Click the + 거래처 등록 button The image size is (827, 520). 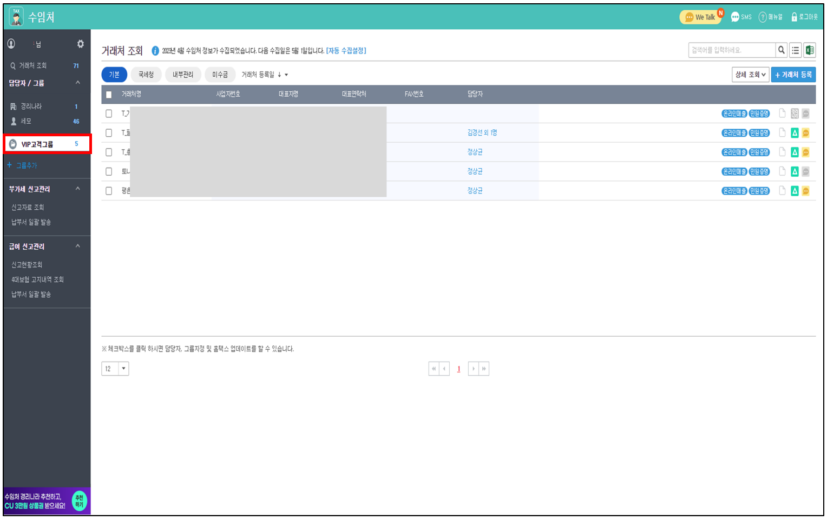tap(793, 75)
